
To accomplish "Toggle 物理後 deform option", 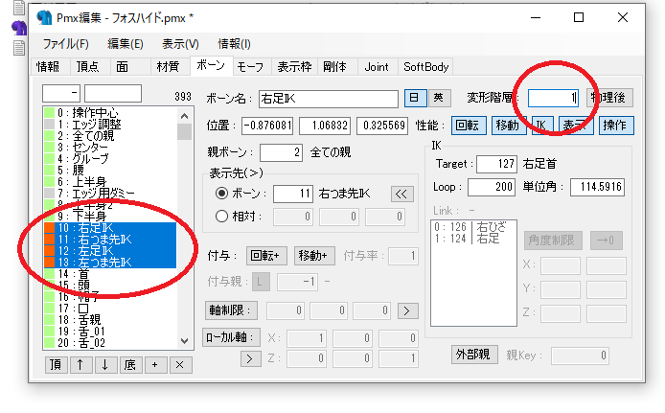I will 609,98.
